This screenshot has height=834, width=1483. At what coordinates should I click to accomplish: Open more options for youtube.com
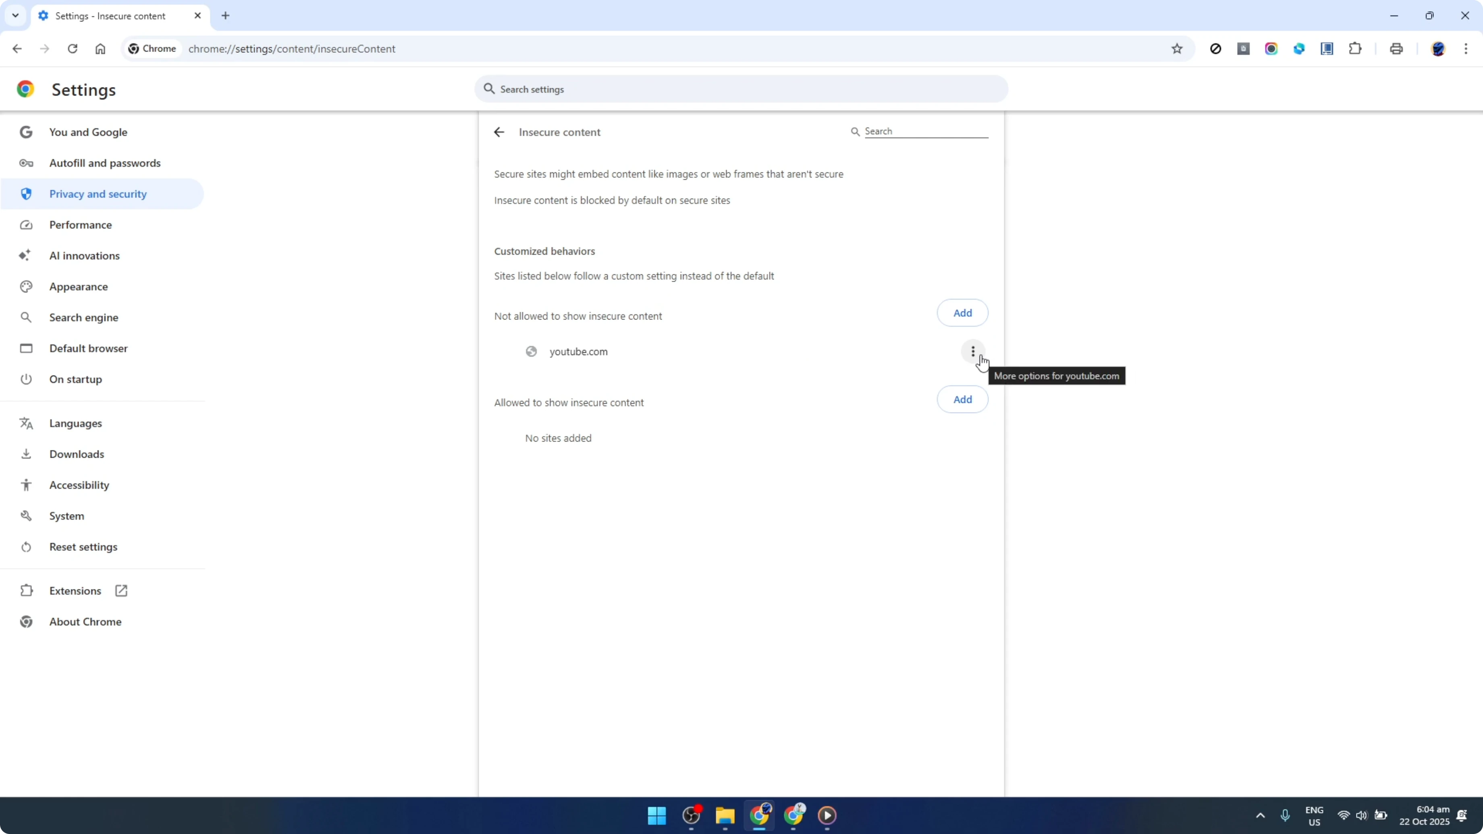pos(972,351)
